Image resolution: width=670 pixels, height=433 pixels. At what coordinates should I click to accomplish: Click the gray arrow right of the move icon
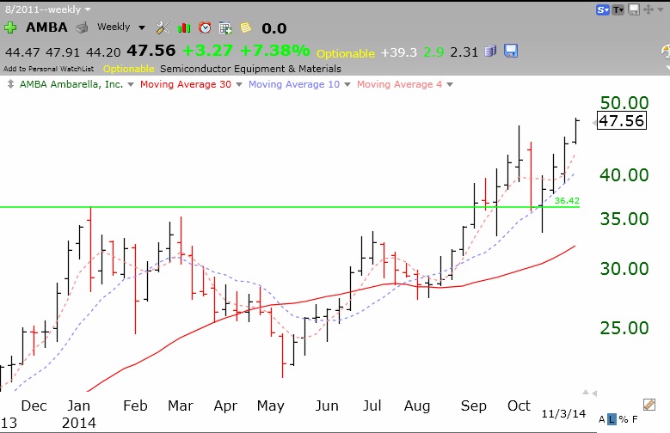(x=659, y=9)
